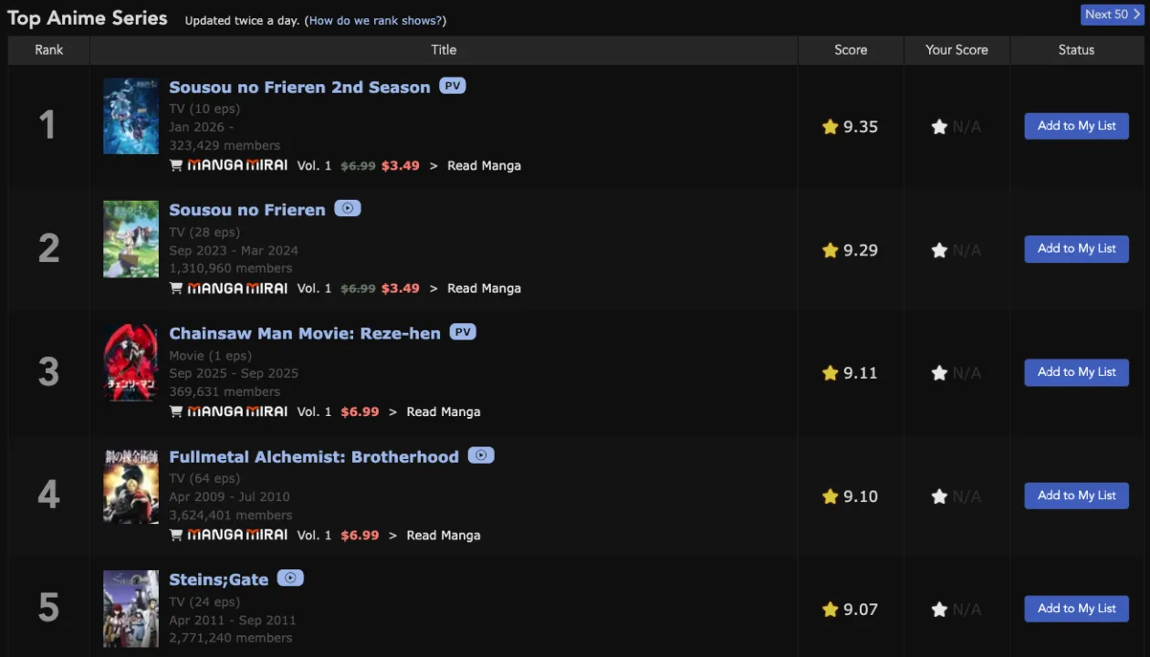Add Chainsaw Man Movie to My List

pos(1076,371)
